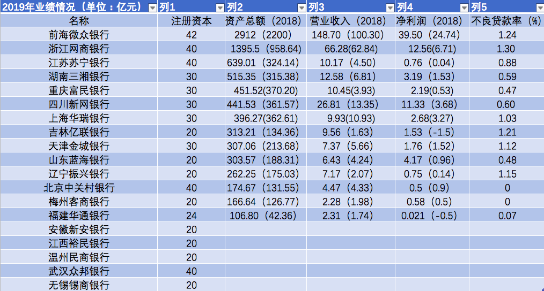Open filter dropdown for 列4 column
The height and width of the screenshot is (291, 544).
pyautogui.click(x=464, y=7)
